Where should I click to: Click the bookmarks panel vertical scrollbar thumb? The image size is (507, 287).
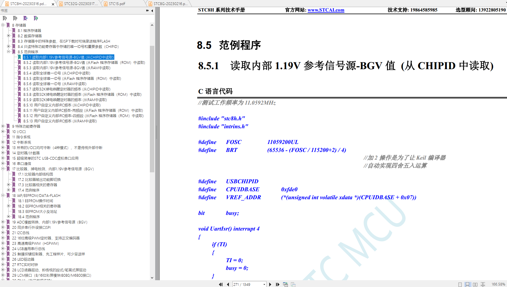pos(152,109)
